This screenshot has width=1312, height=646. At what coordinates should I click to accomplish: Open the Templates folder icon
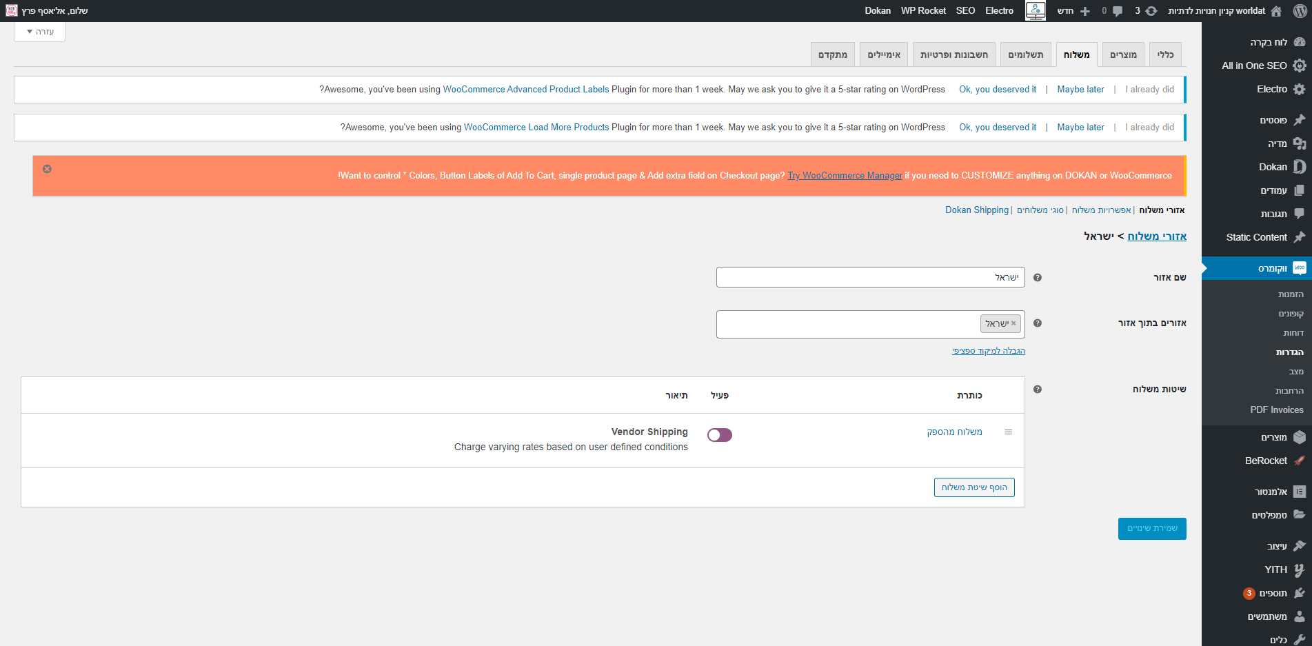1300,515
